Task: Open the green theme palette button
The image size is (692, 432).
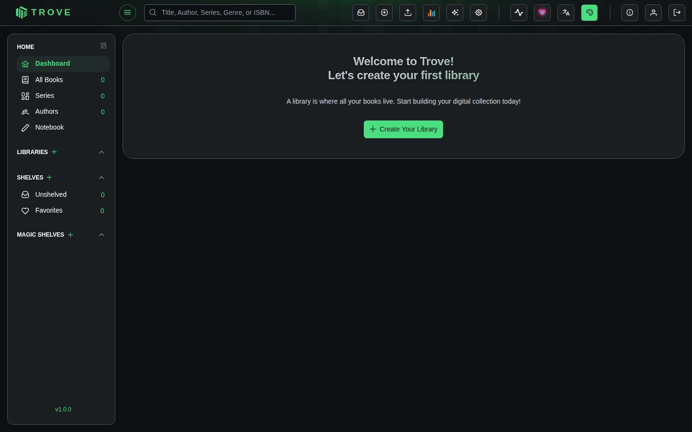Action: (589, 12)
